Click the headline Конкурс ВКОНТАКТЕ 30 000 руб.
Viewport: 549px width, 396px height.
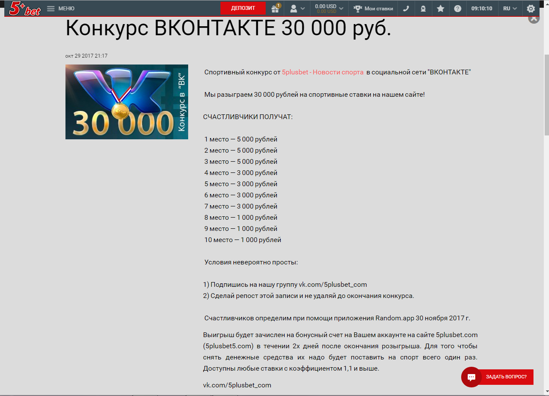pos(228,28)
